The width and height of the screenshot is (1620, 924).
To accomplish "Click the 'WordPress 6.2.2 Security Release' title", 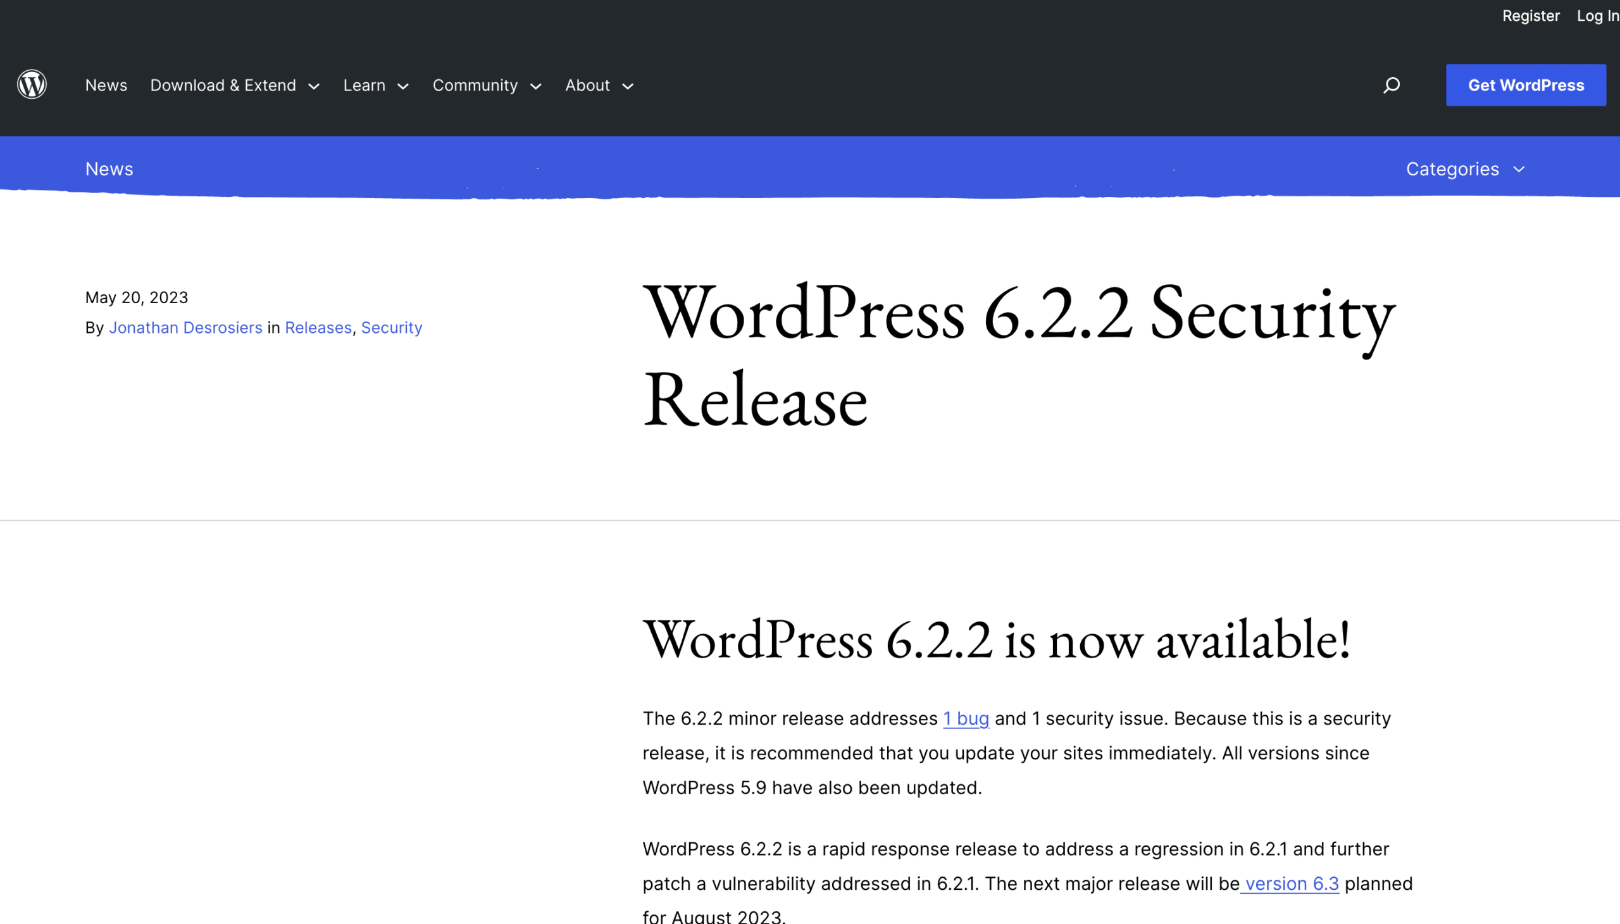I will (1018, 356).
